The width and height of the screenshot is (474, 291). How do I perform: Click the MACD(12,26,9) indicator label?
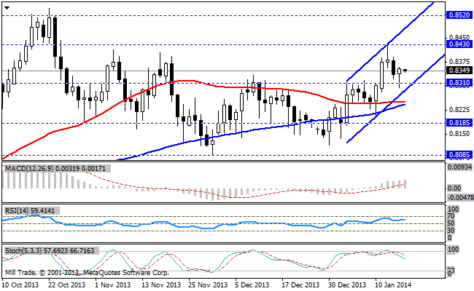tap(57, 169)
